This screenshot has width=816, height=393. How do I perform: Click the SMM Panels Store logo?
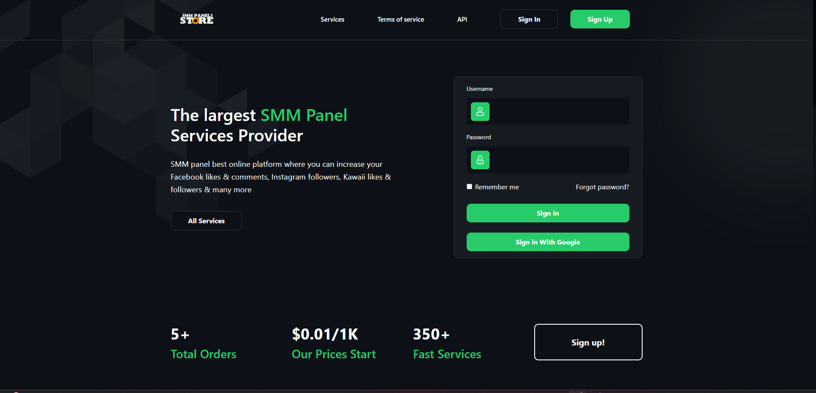point(196,19)
